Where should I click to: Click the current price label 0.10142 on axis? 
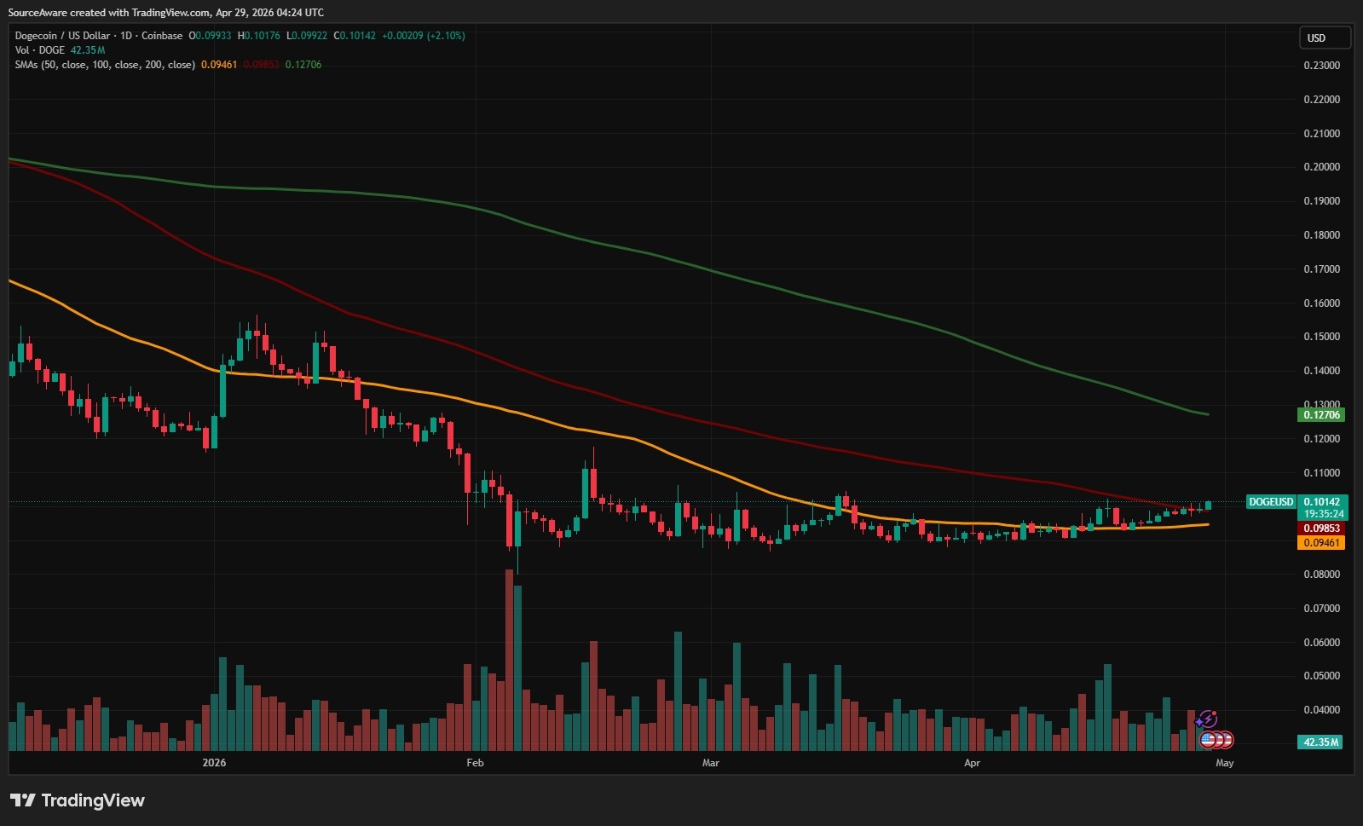tap(1322, 502)
